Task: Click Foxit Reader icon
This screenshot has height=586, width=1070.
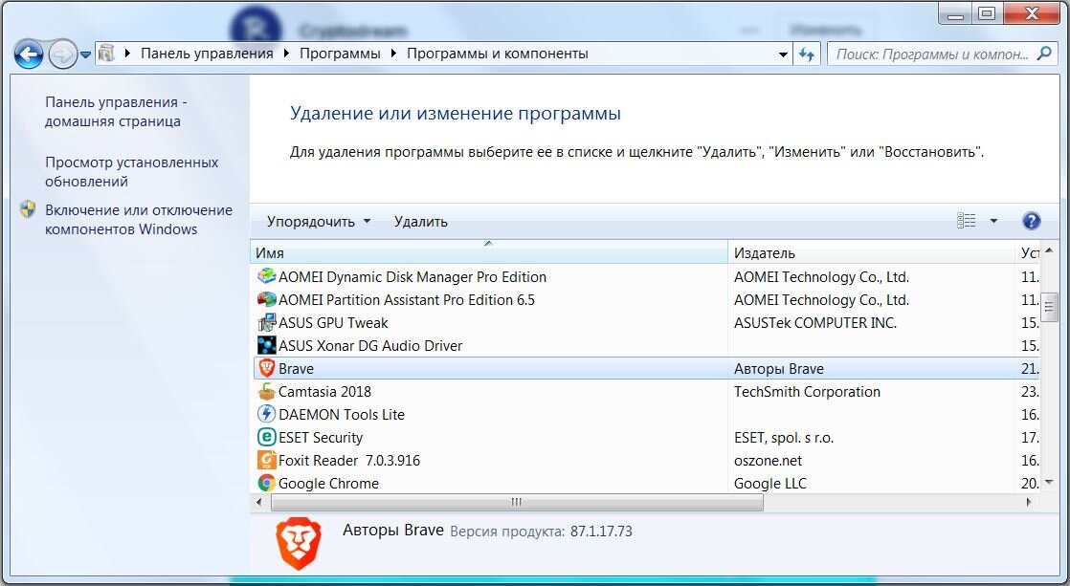Action: (x=266, y=460)
